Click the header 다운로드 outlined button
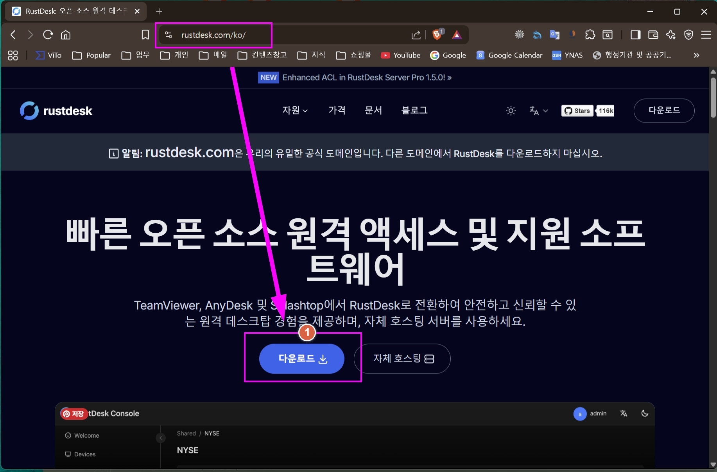Screen dimensions: 717x472 click(x=664, y=110)
